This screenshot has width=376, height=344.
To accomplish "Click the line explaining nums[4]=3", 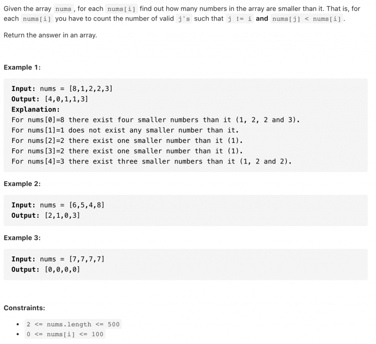I will (152, 161).
